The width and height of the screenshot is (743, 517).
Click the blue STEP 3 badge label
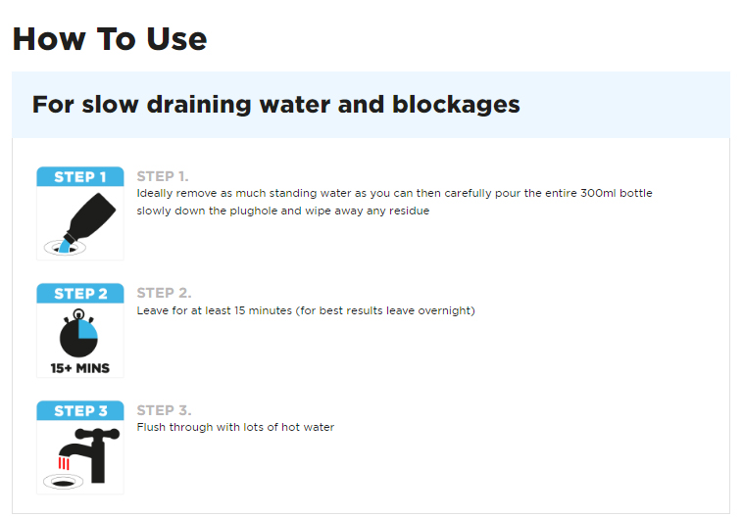80,410
